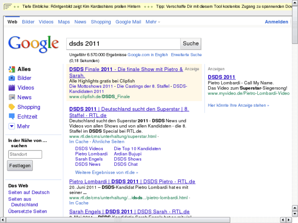Open Google Mail from top navigation
The width and height of the screenshot is (298, 223).
click(128, 22)
